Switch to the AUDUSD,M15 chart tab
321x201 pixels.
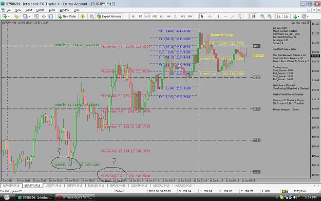(183, 186)
